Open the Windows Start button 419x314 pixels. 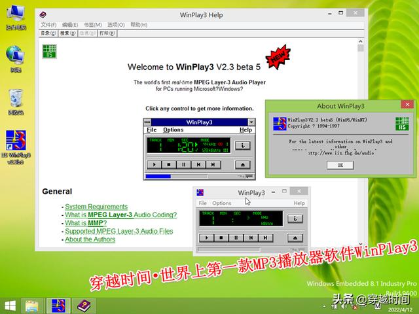click(x=10, y=306)
